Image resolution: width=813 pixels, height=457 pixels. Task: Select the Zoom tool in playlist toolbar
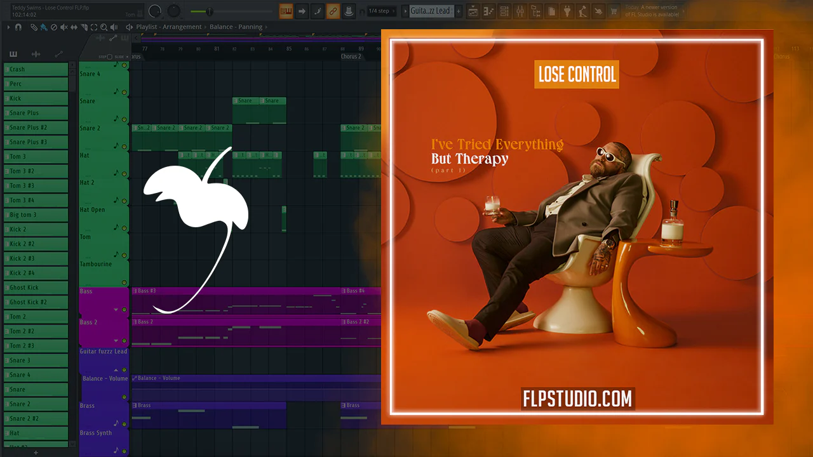[x=104, y=27]
